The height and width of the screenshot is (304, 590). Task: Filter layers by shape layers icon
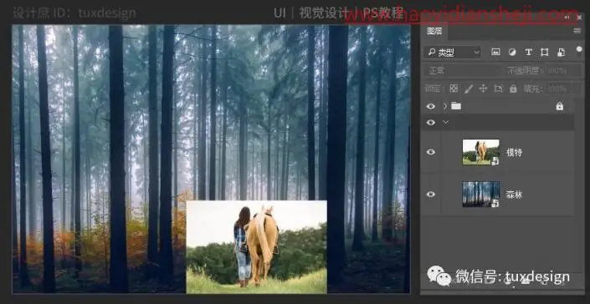point(545,53)
